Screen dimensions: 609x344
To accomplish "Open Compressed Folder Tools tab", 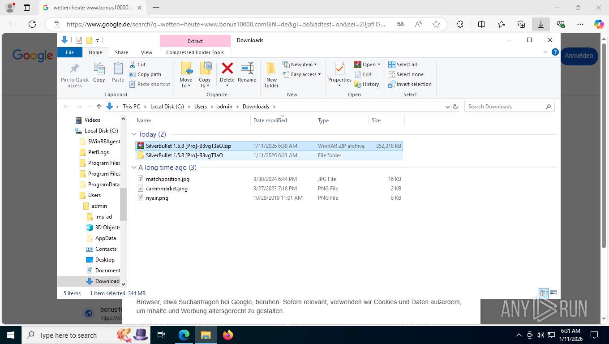I will [x=195, y=52].
